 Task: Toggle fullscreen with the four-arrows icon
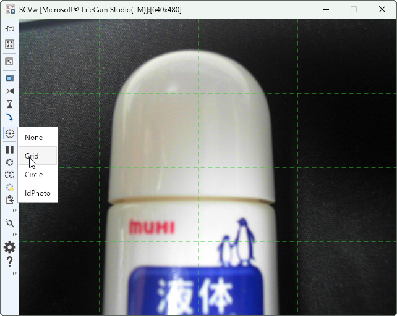click(x=10, y=44)
